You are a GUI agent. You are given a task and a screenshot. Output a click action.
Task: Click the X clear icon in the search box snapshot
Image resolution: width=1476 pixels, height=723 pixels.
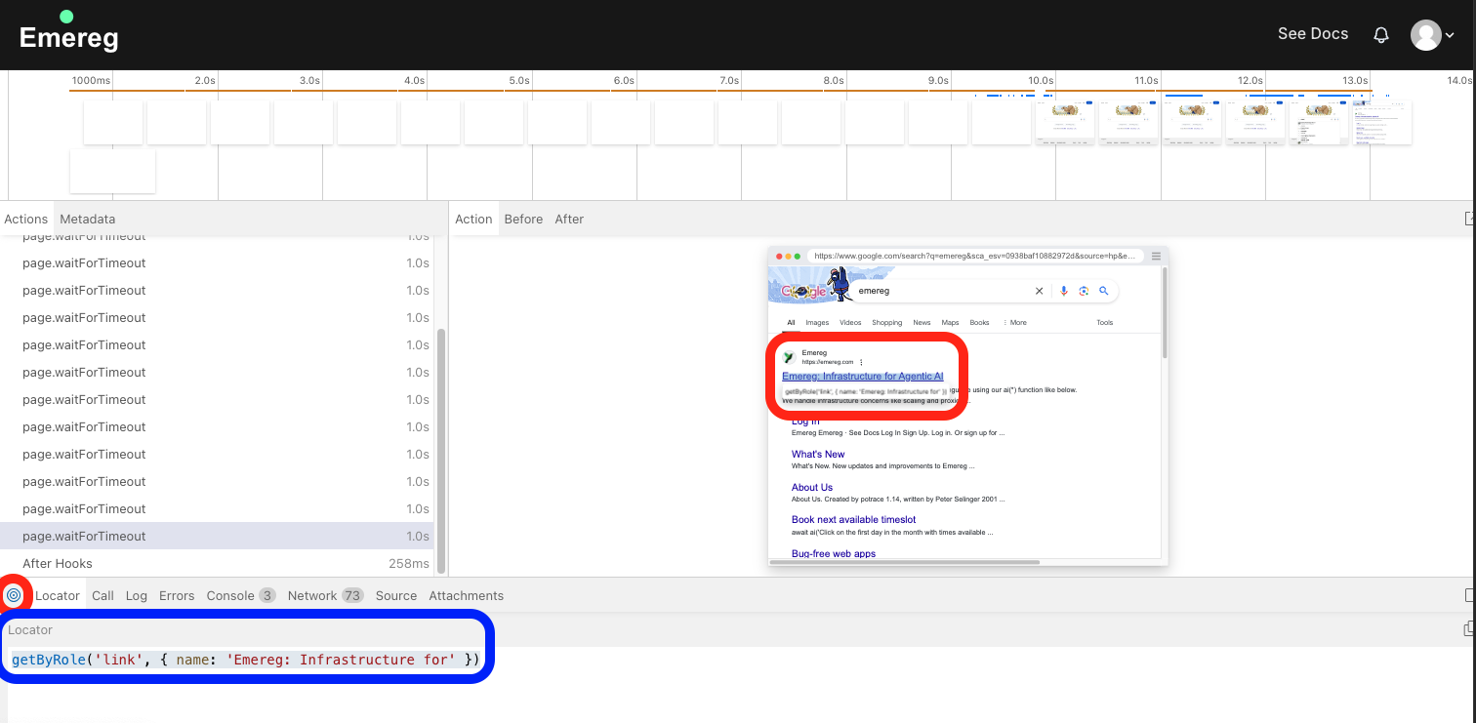1039,290
